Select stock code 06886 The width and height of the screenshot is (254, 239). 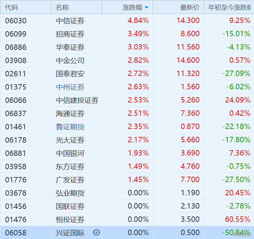tap(16, 47)
